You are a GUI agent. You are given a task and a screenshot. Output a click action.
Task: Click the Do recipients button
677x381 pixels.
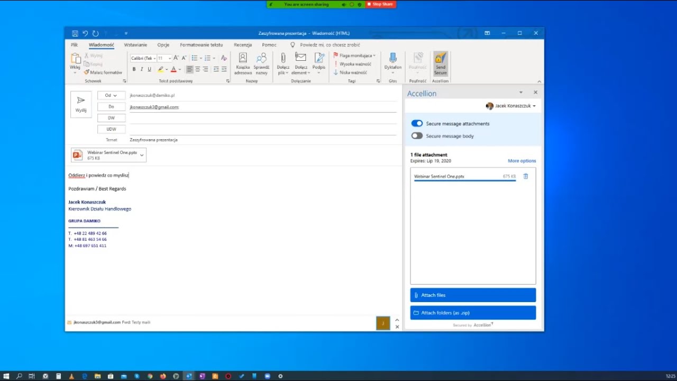(111, 107)
